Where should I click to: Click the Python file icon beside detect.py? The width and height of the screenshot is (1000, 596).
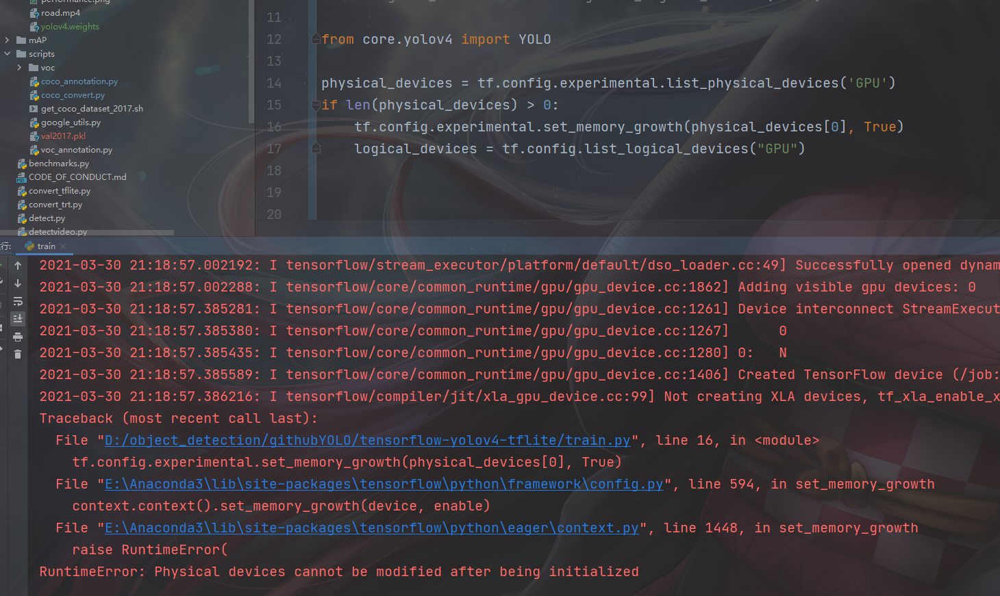point(21,218)
